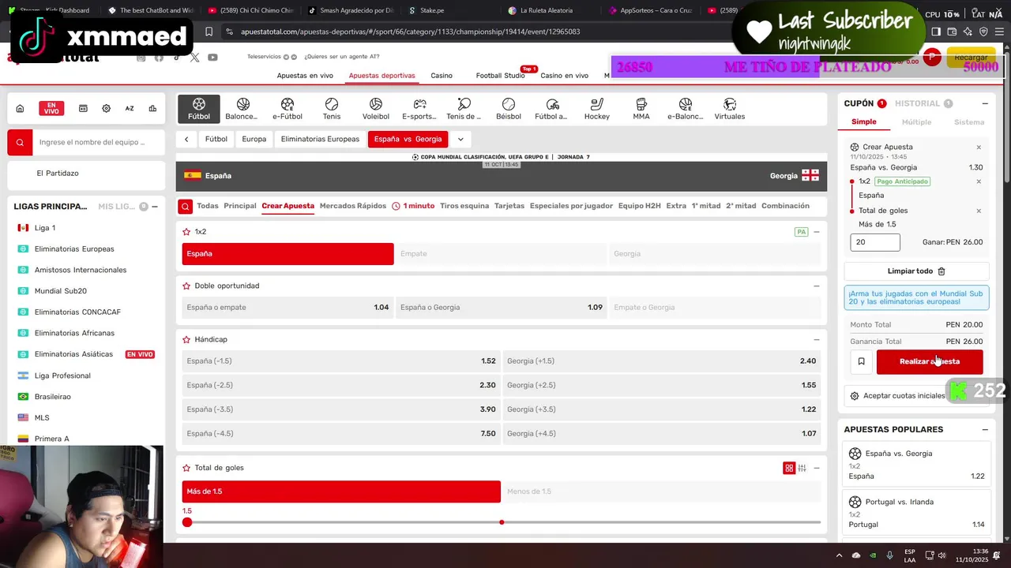The image size is (1011, 568).
Task: Go back with the breadcrumb arrow
Action: tap(186, 139)
